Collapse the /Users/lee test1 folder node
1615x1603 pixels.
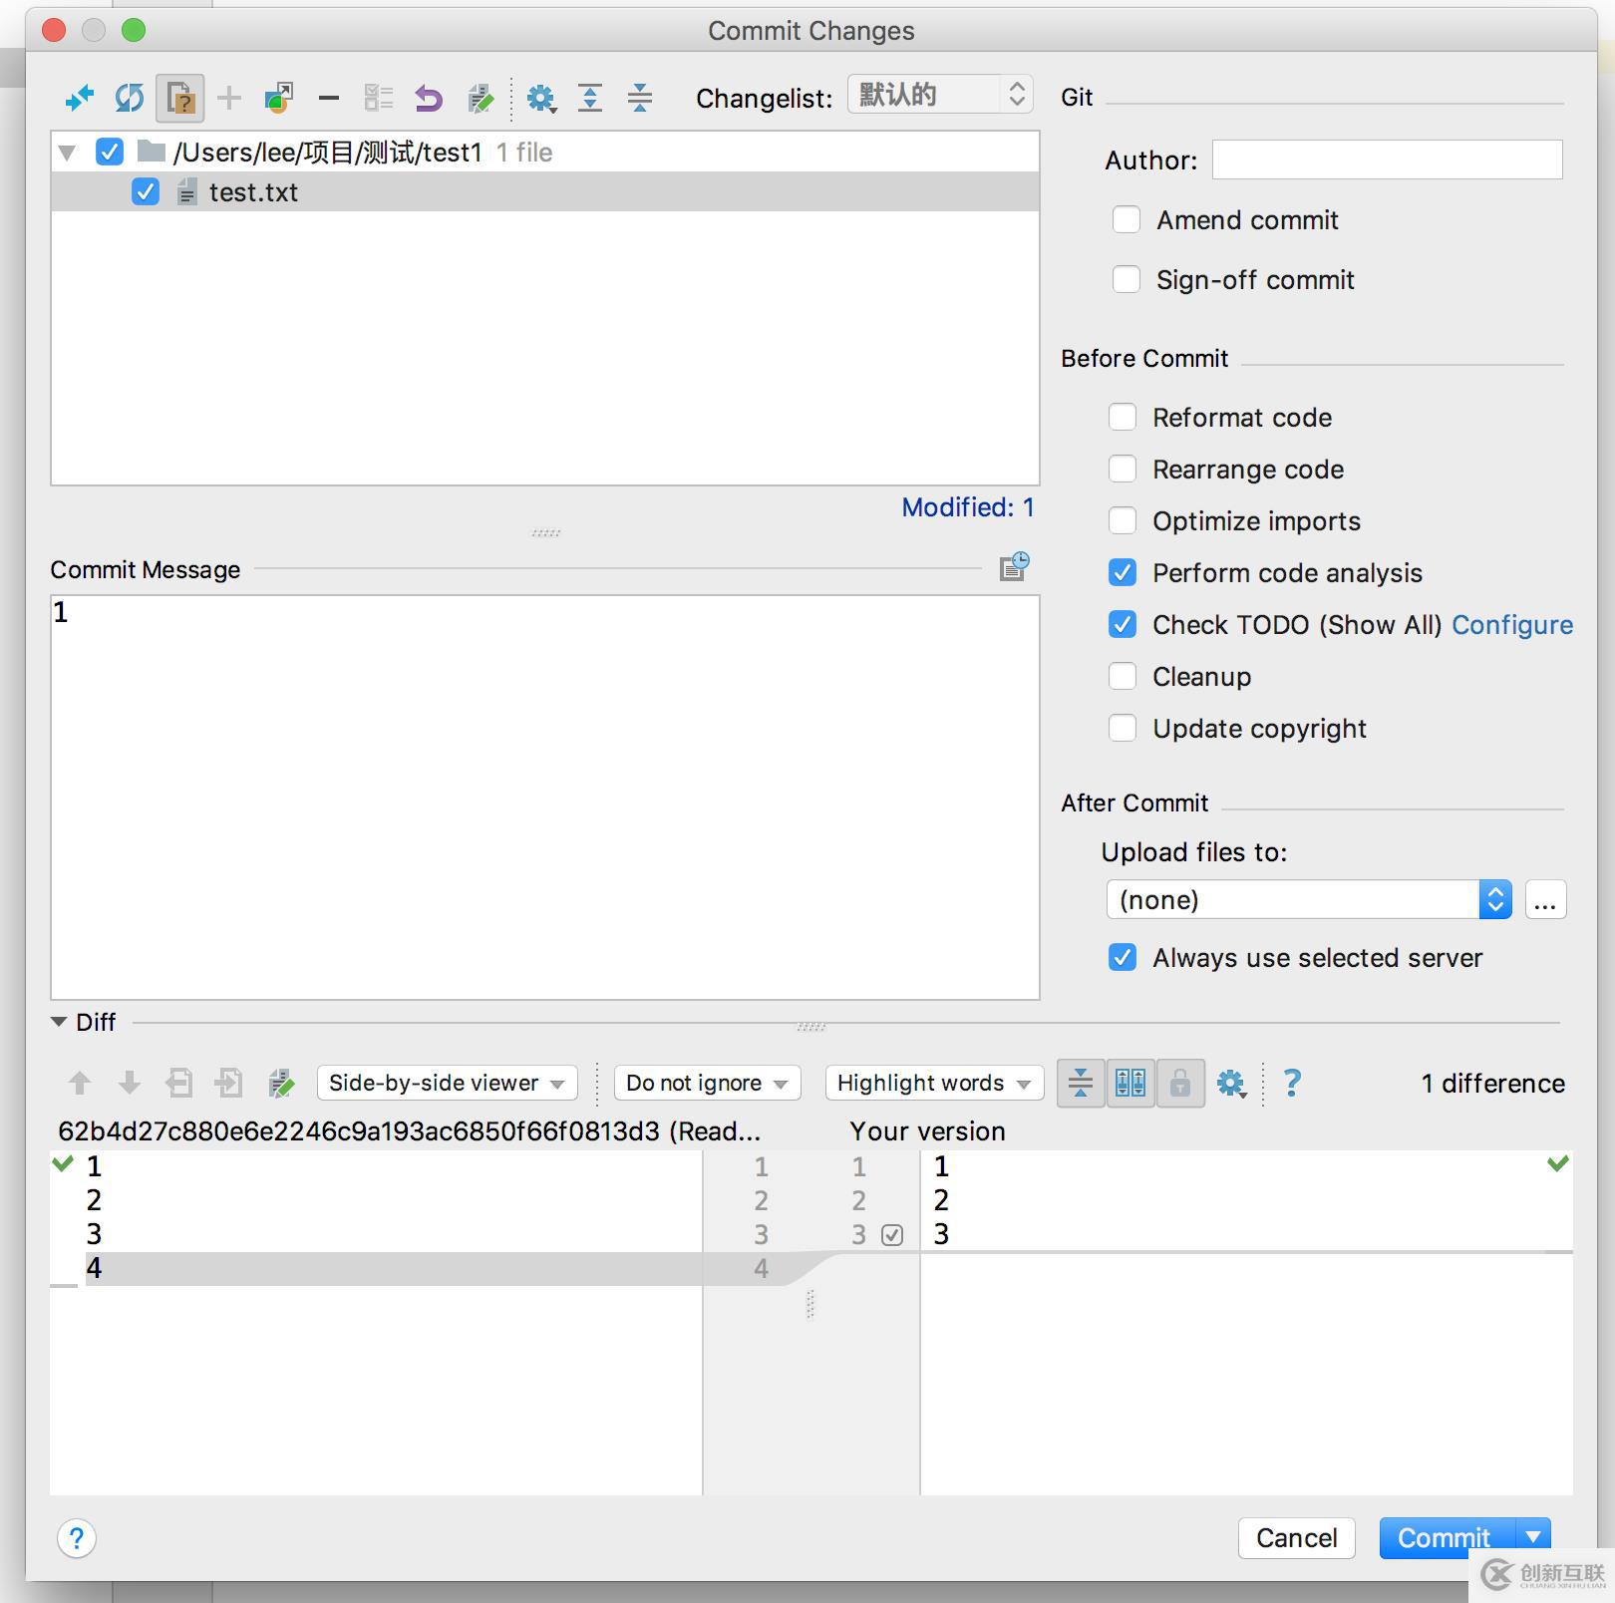68,153
